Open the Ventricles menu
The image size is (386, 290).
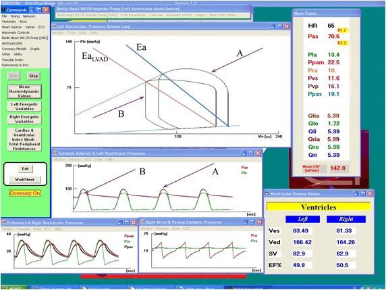point(9,22)
